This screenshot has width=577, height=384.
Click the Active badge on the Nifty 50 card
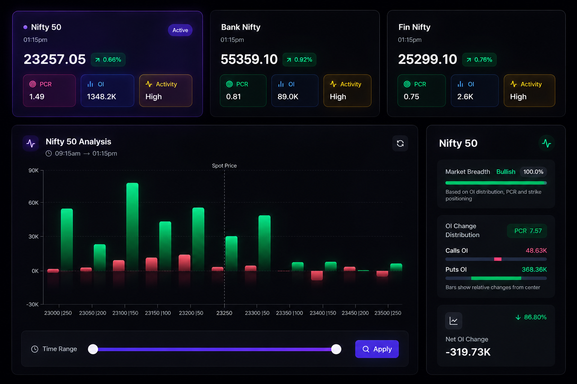pyautogui.click(x=180, y=30)
